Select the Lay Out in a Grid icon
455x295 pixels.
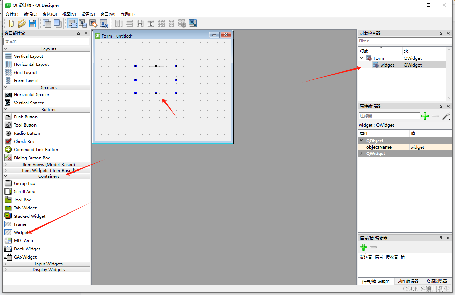(x=161, y=23)
